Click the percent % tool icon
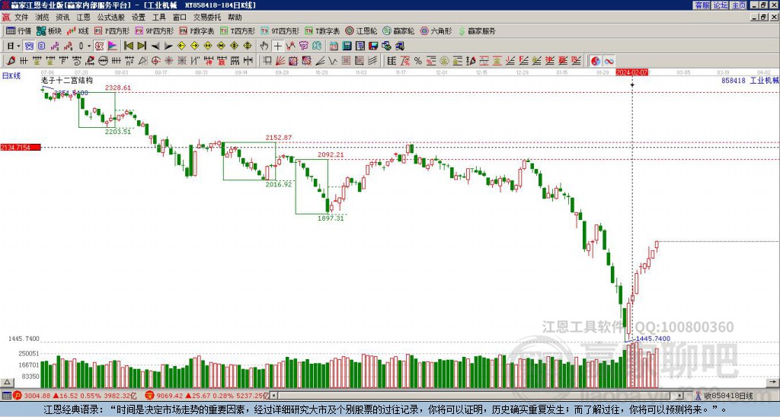The width and height of the screenshot is (780, 417). click(418, 61)
